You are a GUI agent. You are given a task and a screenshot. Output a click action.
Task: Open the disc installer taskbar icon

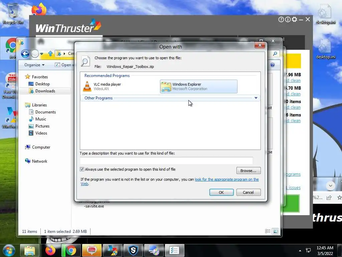tap(154, 250)
